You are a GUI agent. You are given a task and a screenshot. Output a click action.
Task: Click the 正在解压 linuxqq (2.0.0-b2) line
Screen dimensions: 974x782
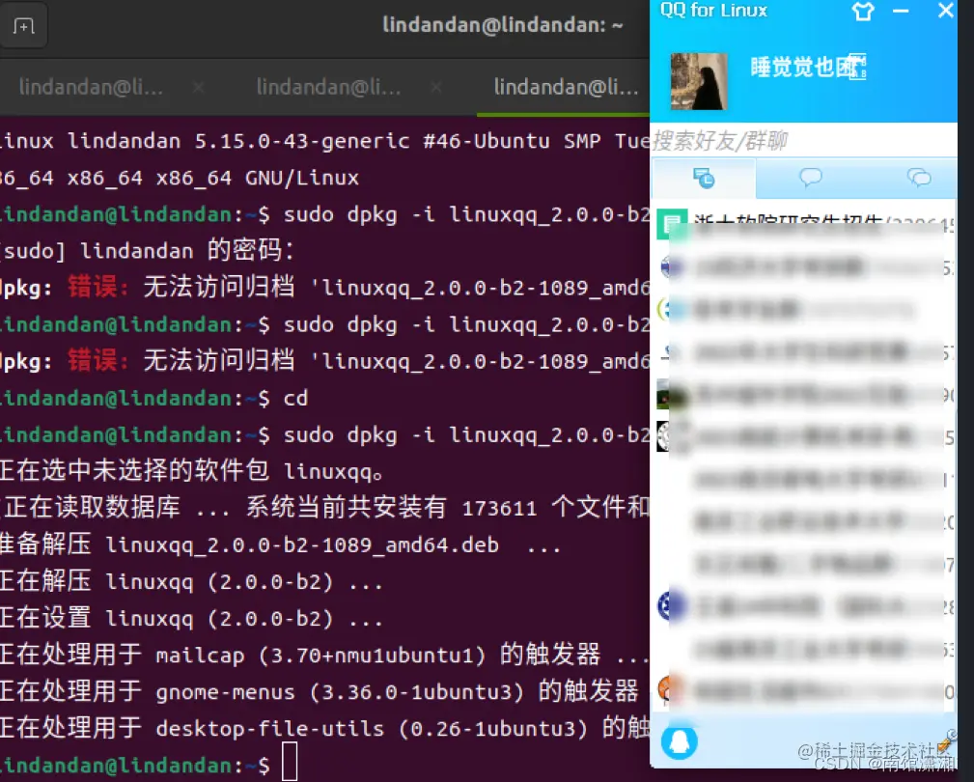(x=191, y=582)
